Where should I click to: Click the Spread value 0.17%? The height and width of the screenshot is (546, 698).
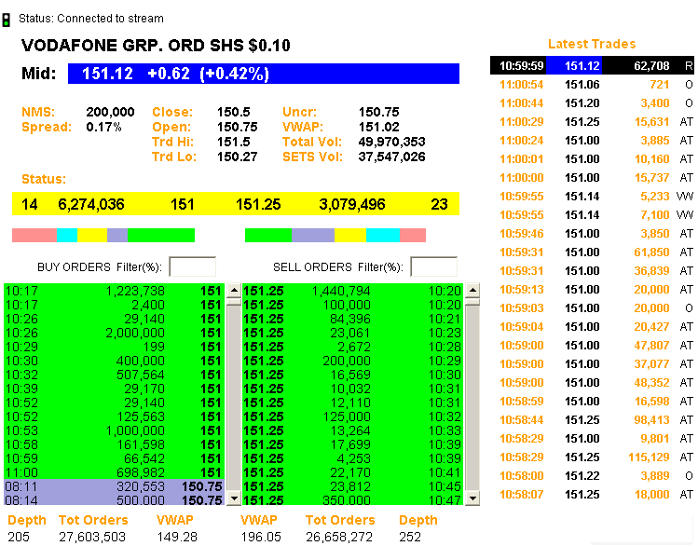(103, 128)
